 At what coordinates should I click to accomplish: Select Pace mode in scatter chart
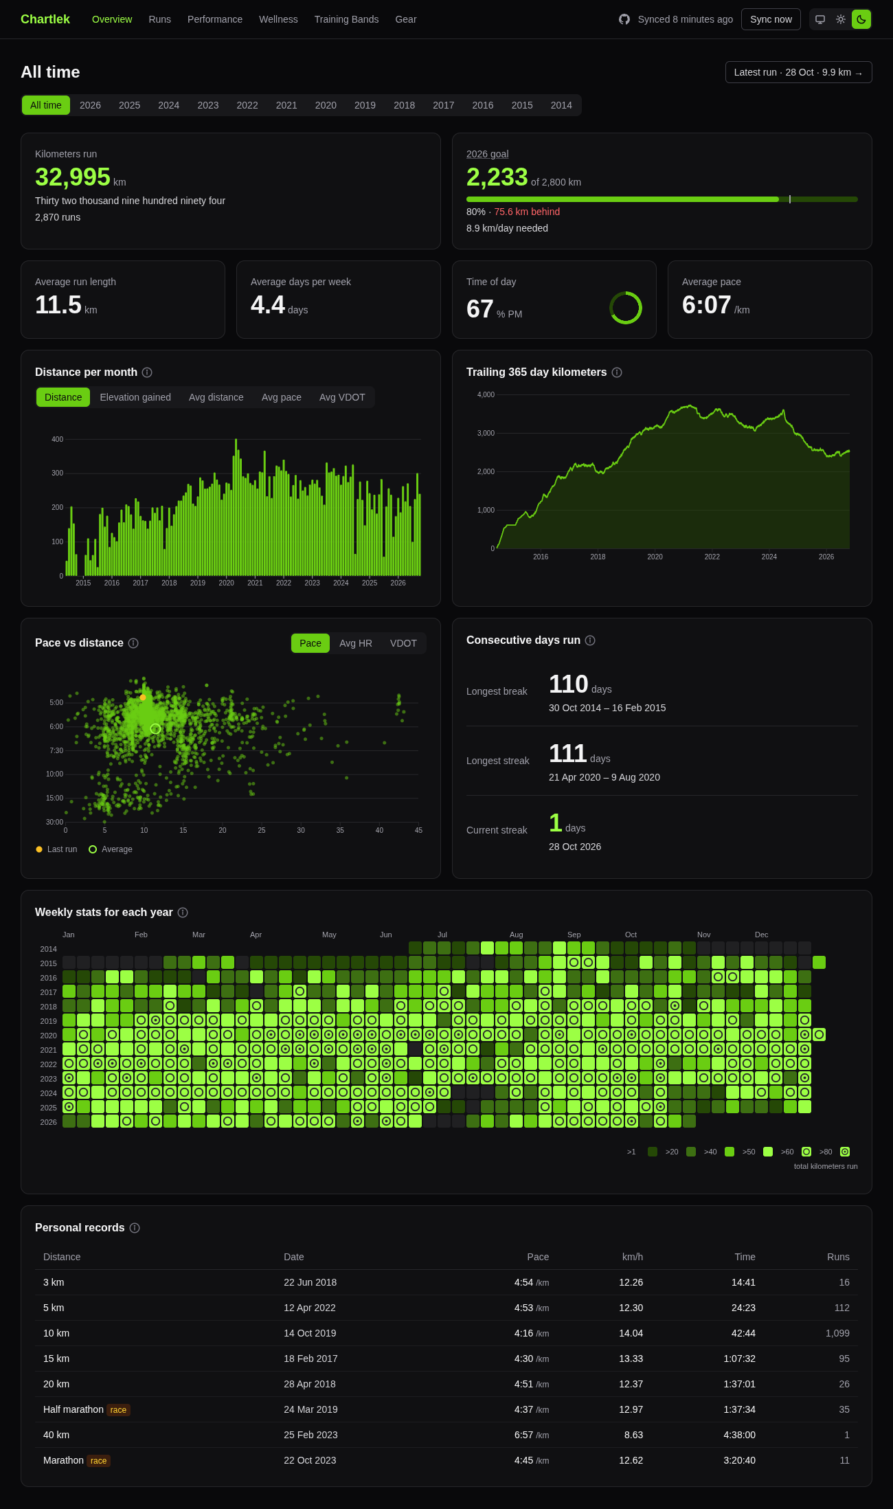coord(310,643)
